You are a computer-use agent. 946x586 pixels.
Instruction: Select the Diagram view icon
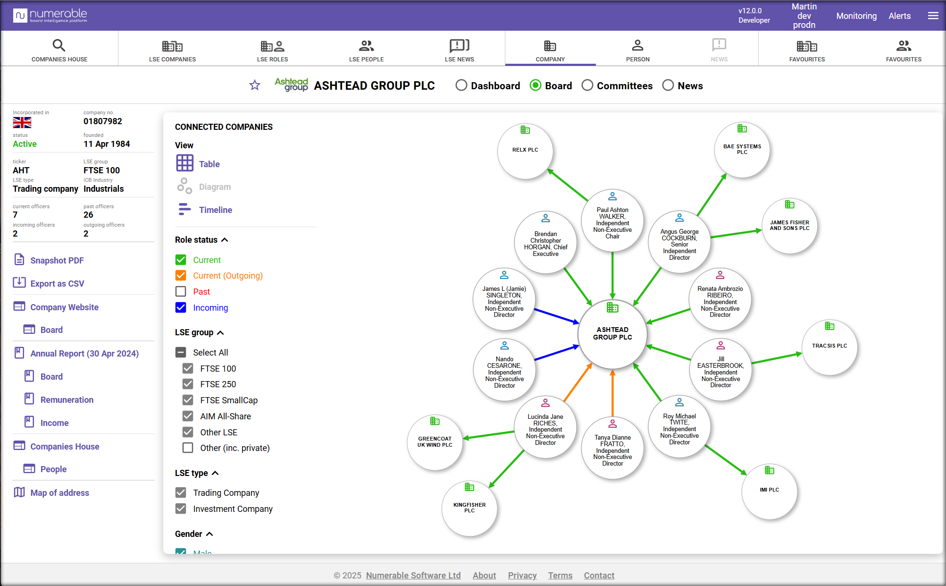(x=184, y=186)
